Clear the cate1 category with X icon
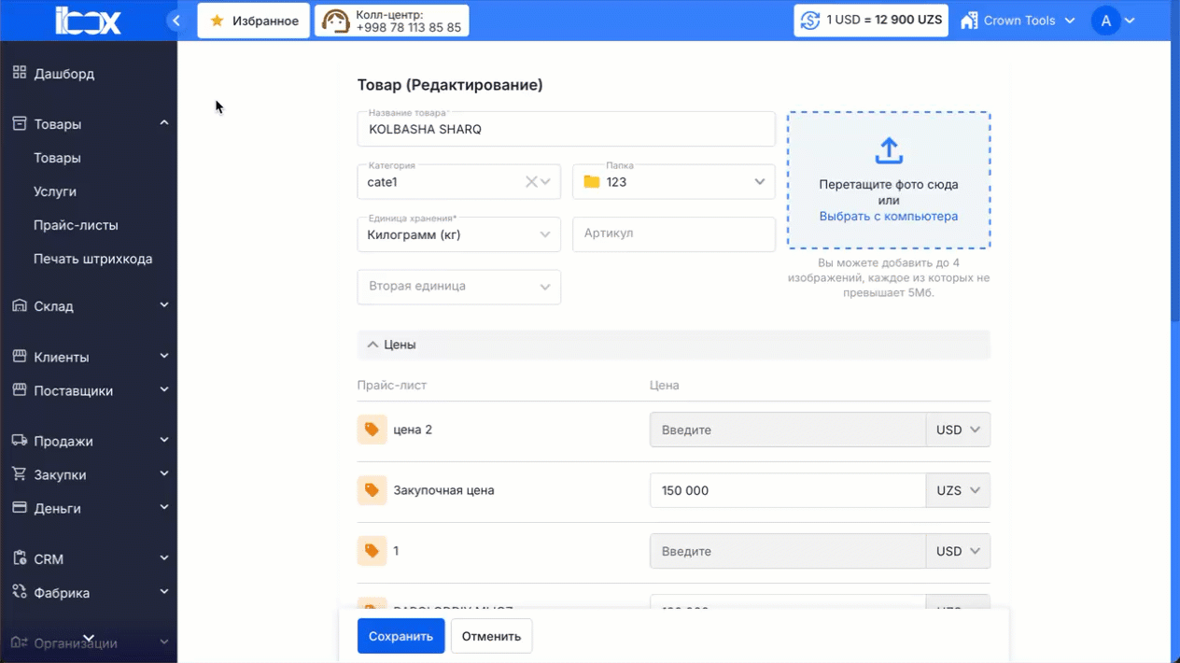Viewport: 1180px width, 663px height. [x=530, y=182]
